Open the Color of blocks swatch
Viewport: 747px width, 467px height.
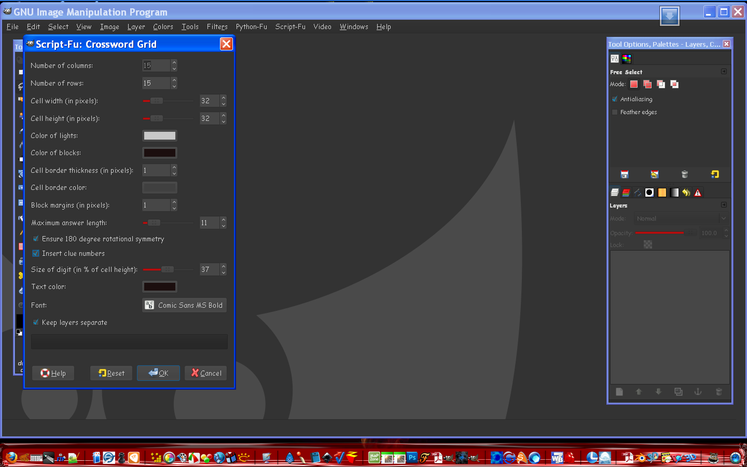[x=160, y=153]
